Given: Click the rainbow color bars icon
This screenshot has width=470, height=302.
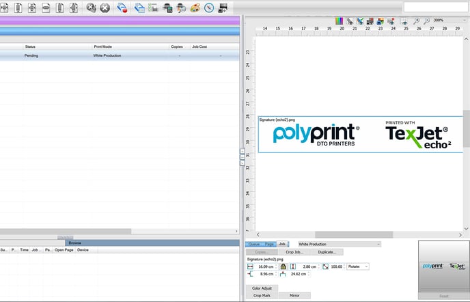Looking at the screenshot, I should point(340,20).
